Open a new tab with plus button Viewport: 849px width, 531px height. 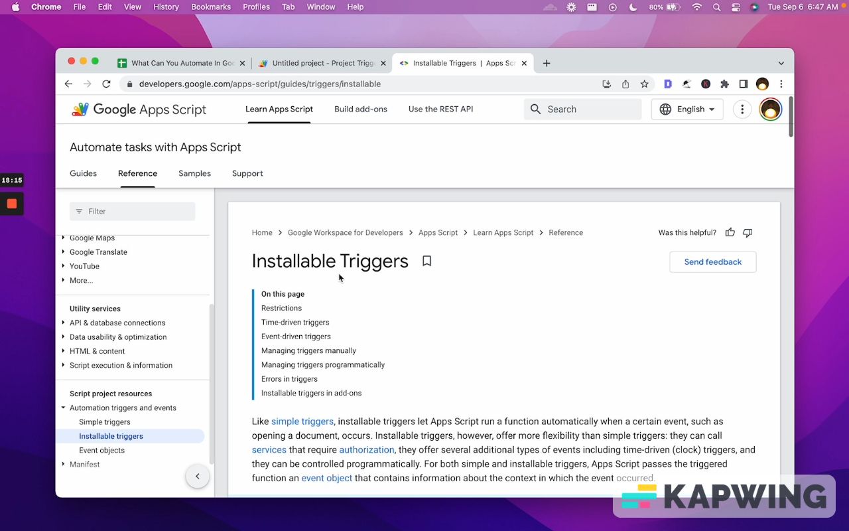pos(547,63)
